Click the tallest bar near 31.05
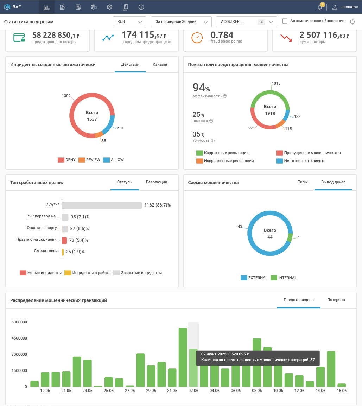362x406 pixels. click(x=183, y=357)
